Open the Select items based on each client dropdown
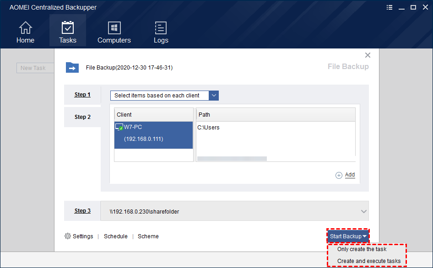Screen dimensions: 433x268 (164, 96)
